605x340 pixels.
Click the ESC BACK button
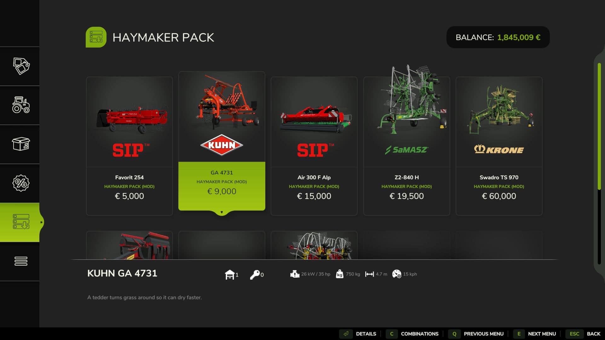(x=583, y=334)
